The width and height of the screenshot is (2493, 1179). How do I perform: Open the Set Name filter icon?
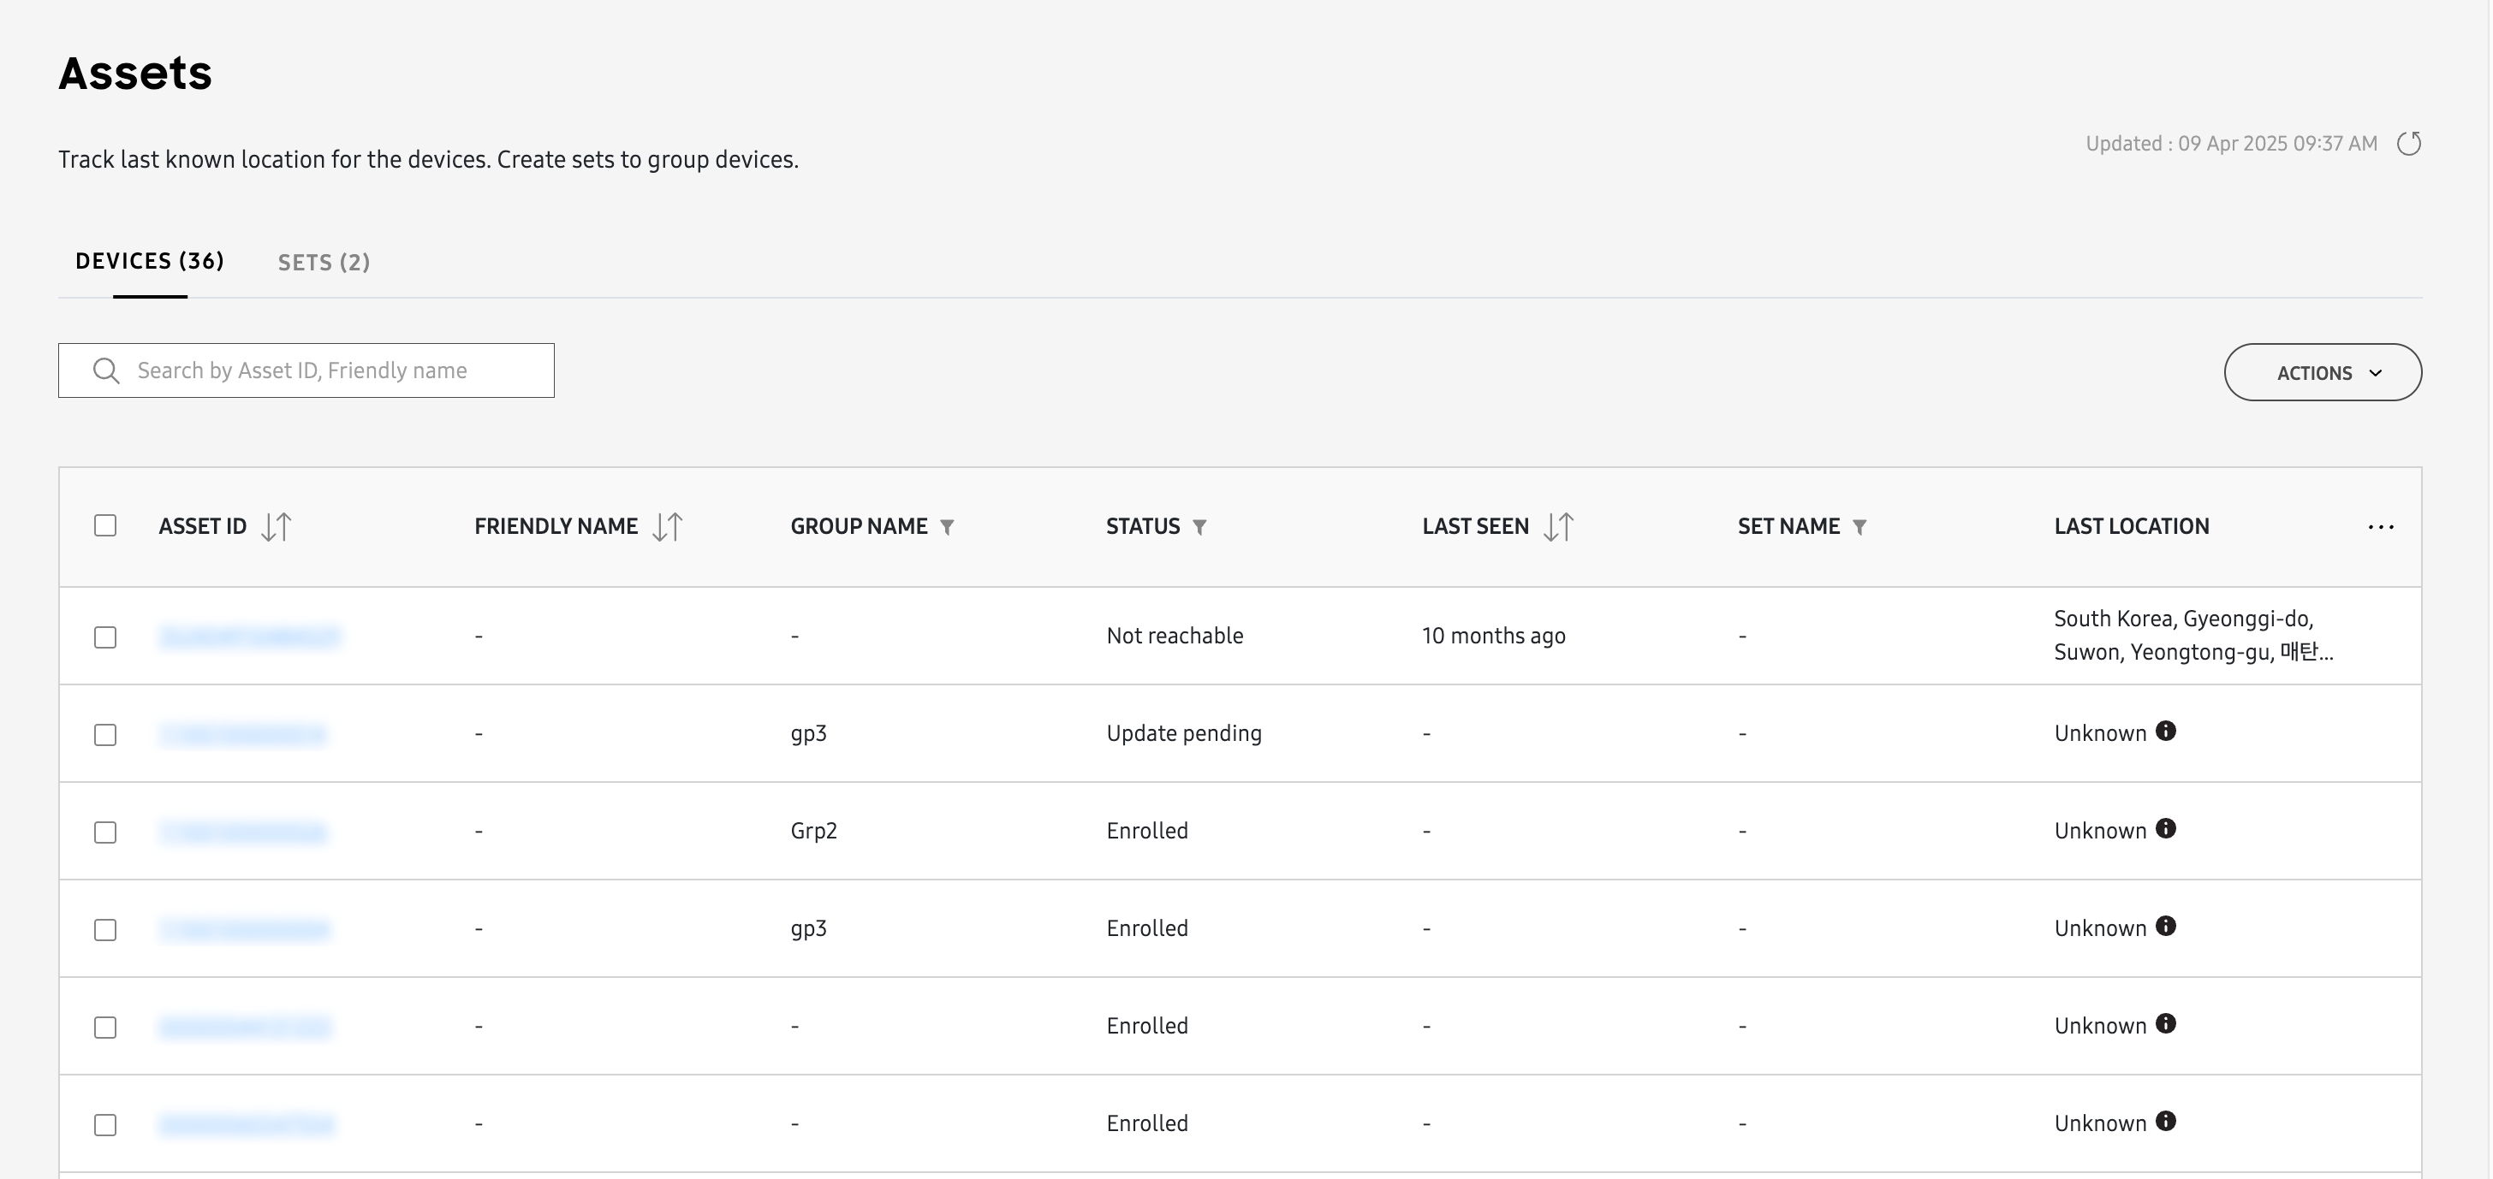(1859, 527)
